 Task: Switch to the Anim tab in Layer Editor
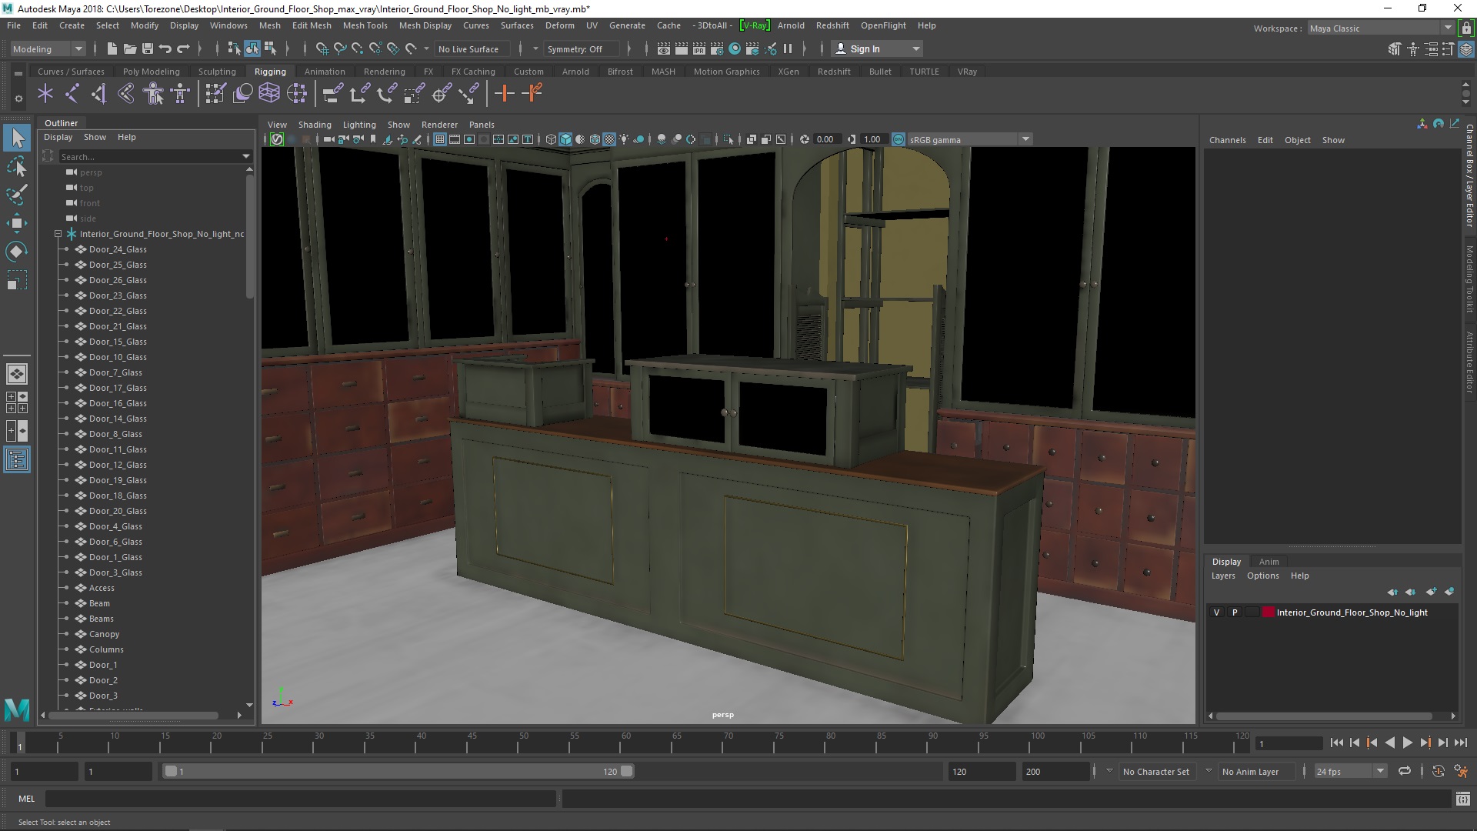(x=1269, y=562)
